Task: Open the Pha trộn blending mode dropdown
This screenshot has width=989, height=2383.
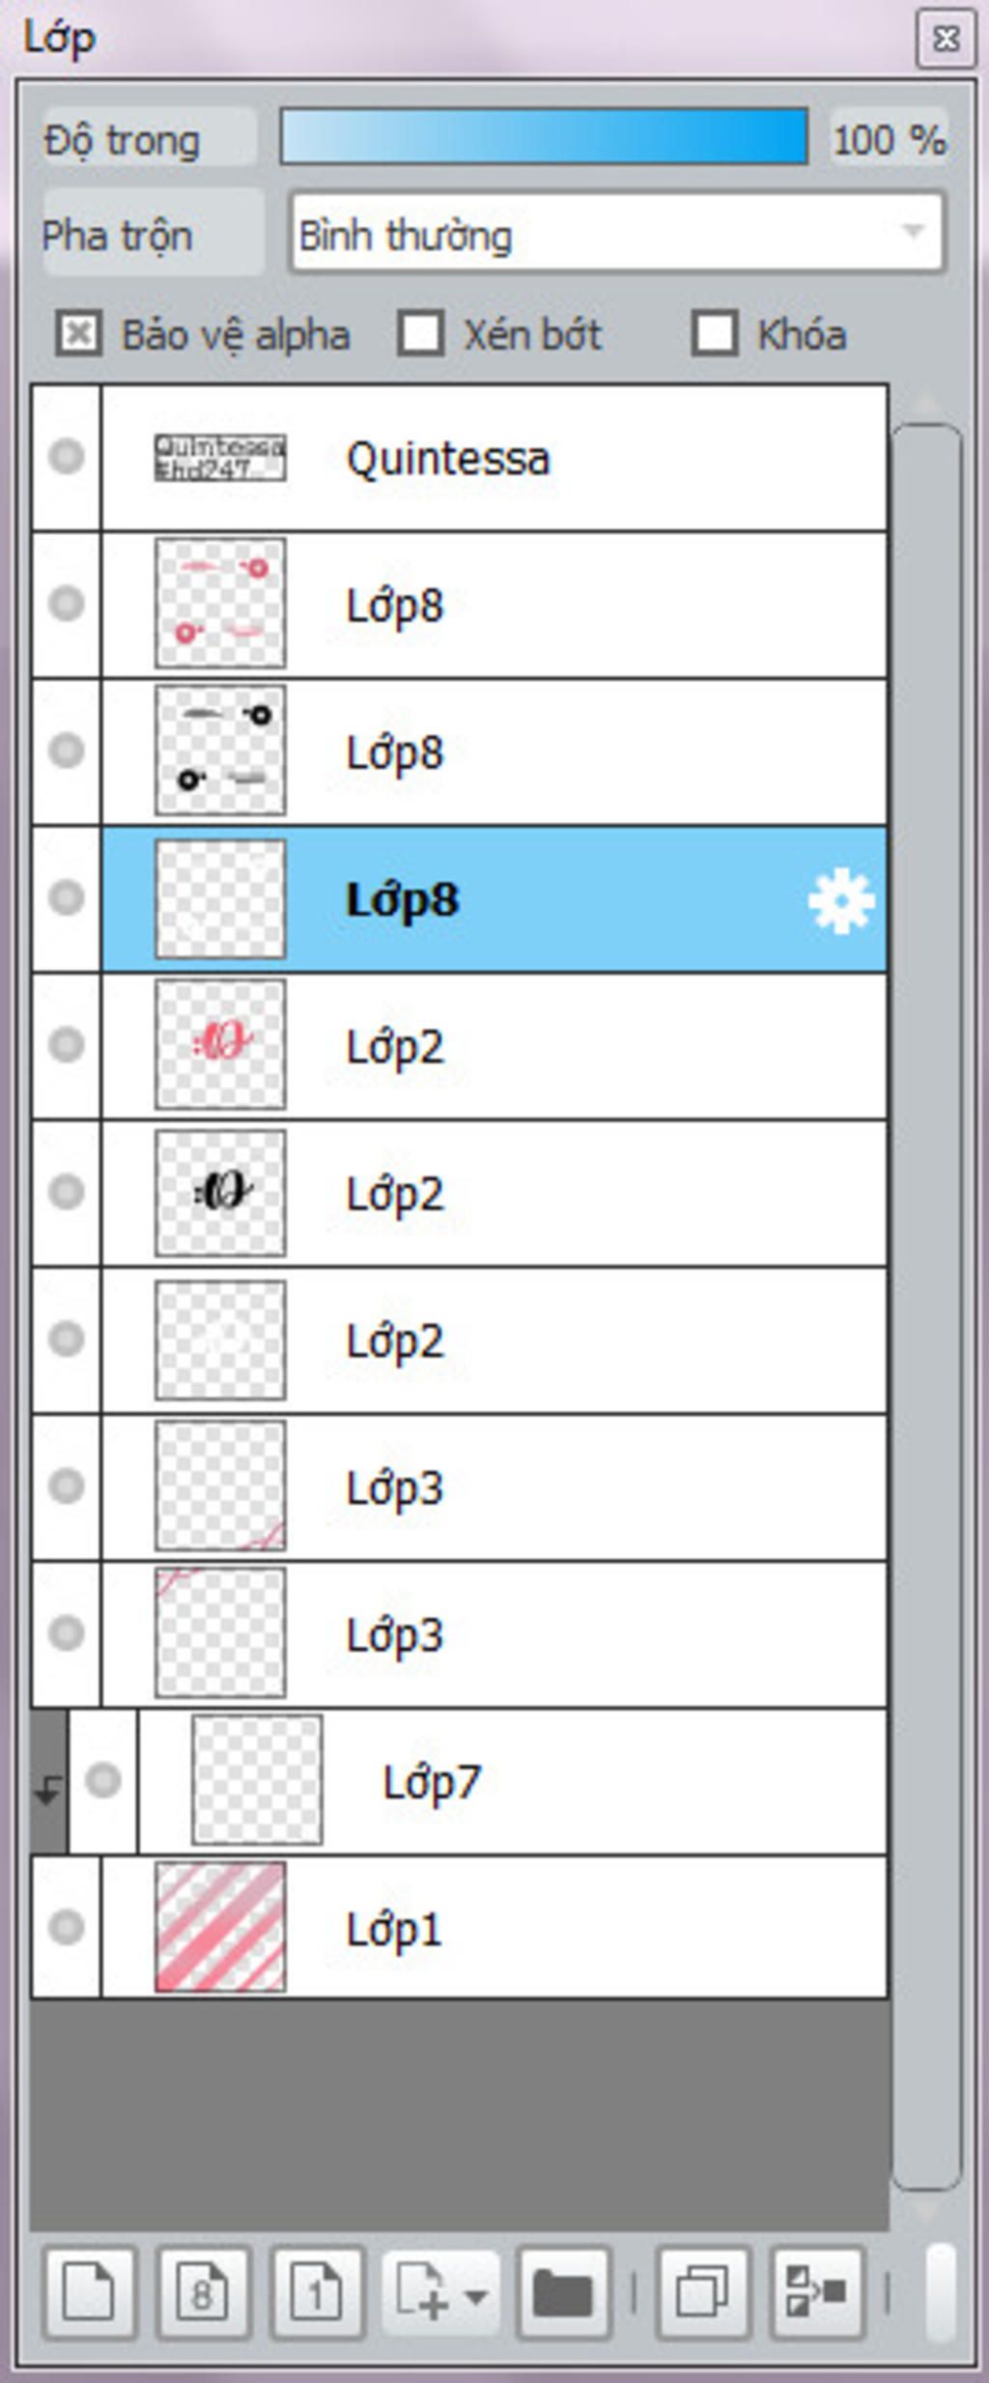Action: click(617, 233)
